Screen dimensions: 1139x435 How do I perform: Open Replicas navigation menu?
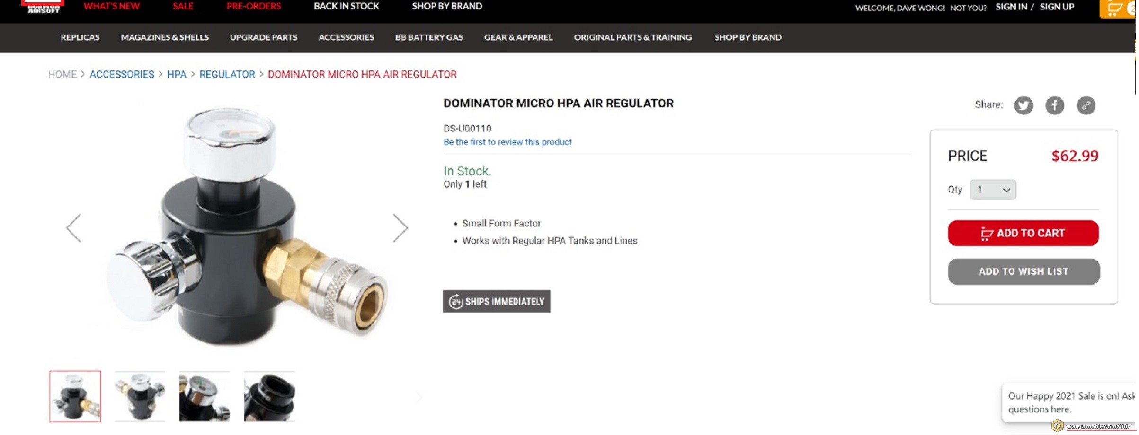point(80,37)
